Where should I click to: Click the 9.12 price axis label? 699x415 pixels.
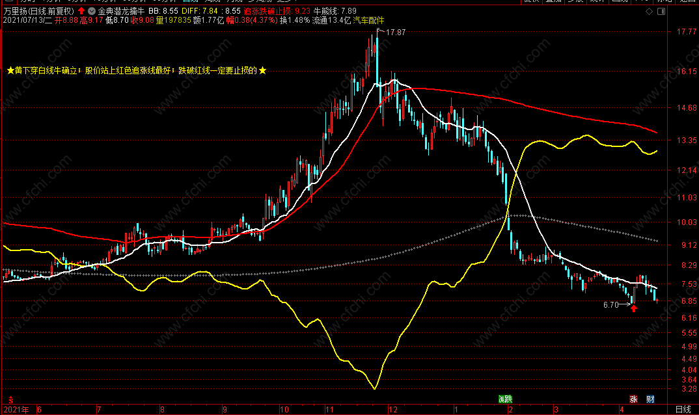tap(689, 245)
